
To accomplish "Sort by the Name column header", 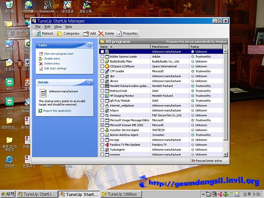I will pyautogui.click(x=125, y=47).
